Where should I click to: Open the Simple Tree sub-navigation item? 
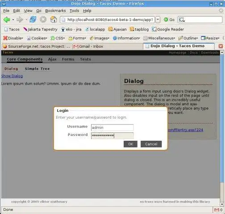[37, 69]
